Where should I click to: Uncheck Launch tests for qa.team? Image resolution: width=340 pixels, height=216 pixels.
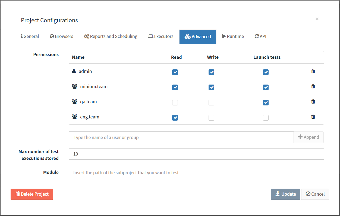266,102
